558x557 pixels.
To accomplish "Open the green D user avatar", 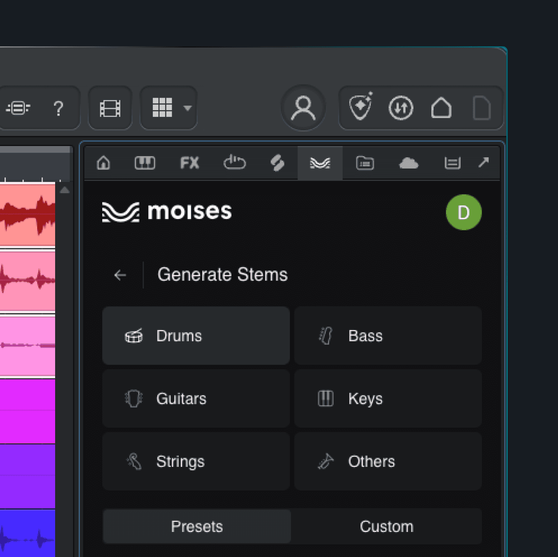I will click(464, 212).
